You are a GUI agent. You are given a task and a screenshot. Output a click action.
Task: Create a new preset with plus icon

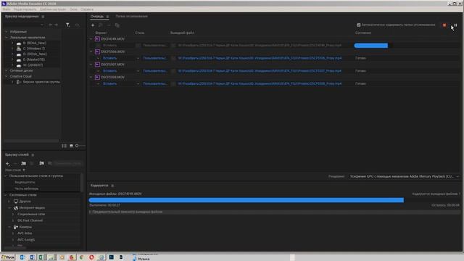point(7,163)
